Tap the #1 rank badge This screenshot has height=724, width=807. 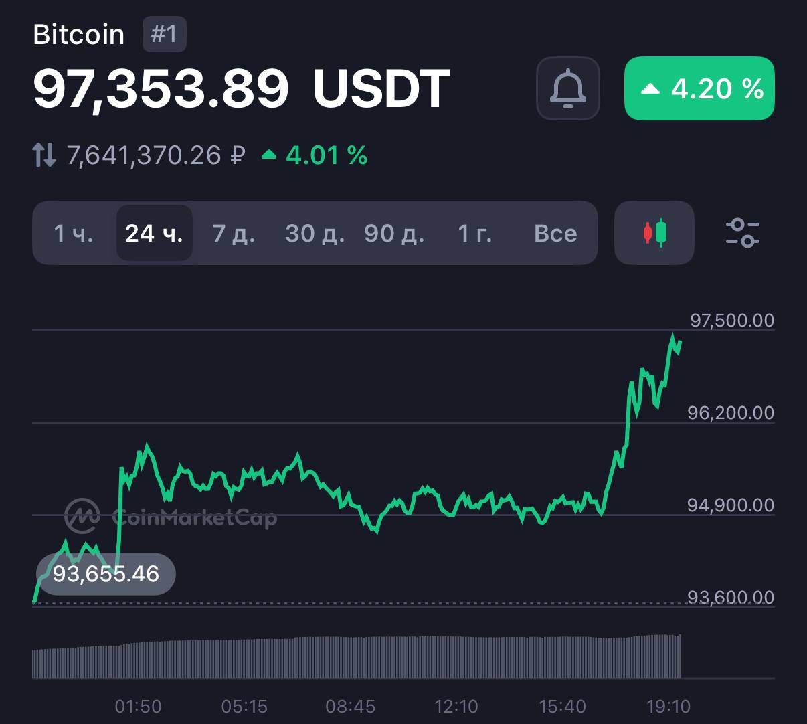pos(164,35)
